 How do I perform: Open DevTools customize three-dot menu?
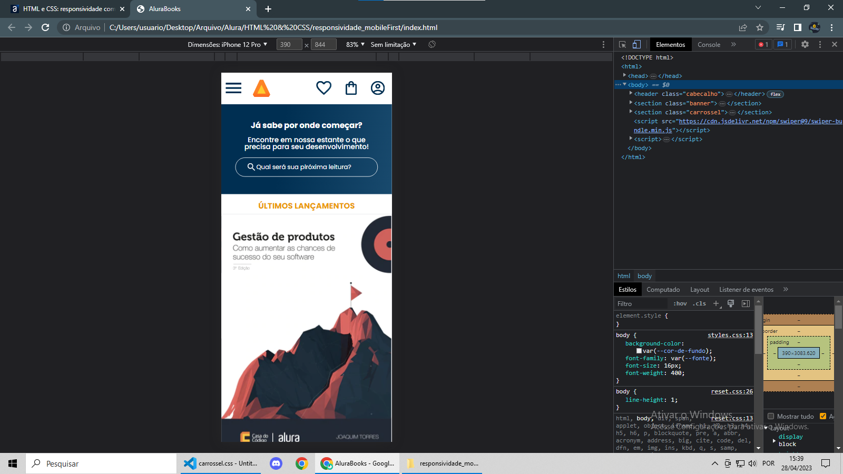pos(820,45)
